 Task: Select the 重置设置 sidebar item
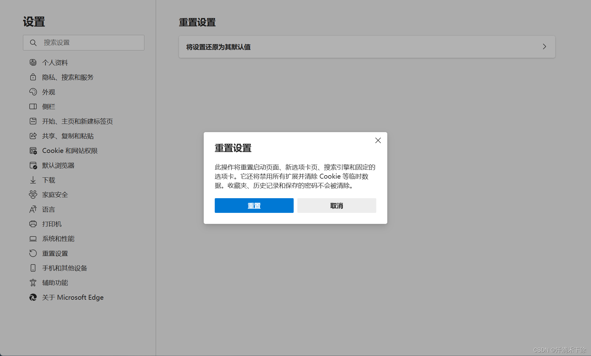[x=55, y=253]
